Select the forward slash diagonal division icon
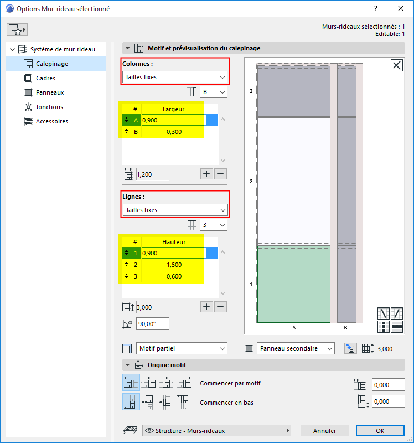Screen dimensions: 414x443 [397, 313]
